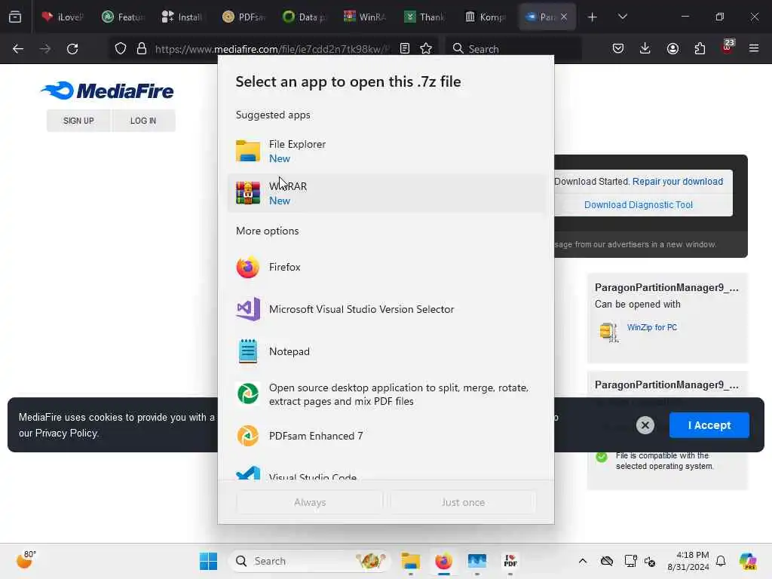Go back with browser back arrow
The height and width of the screenshot is (579, 772).
18,49
